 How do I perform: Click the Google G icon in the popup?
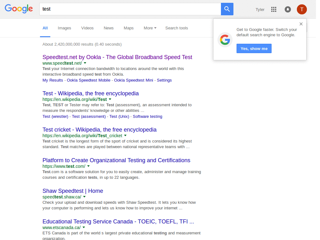[225, 39]
